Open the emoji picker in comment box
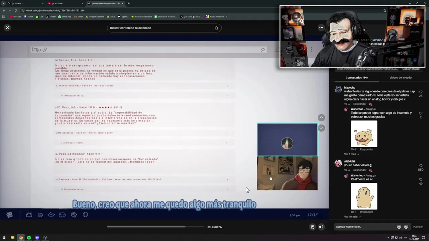The image size is (429, 241). (406, 227)
